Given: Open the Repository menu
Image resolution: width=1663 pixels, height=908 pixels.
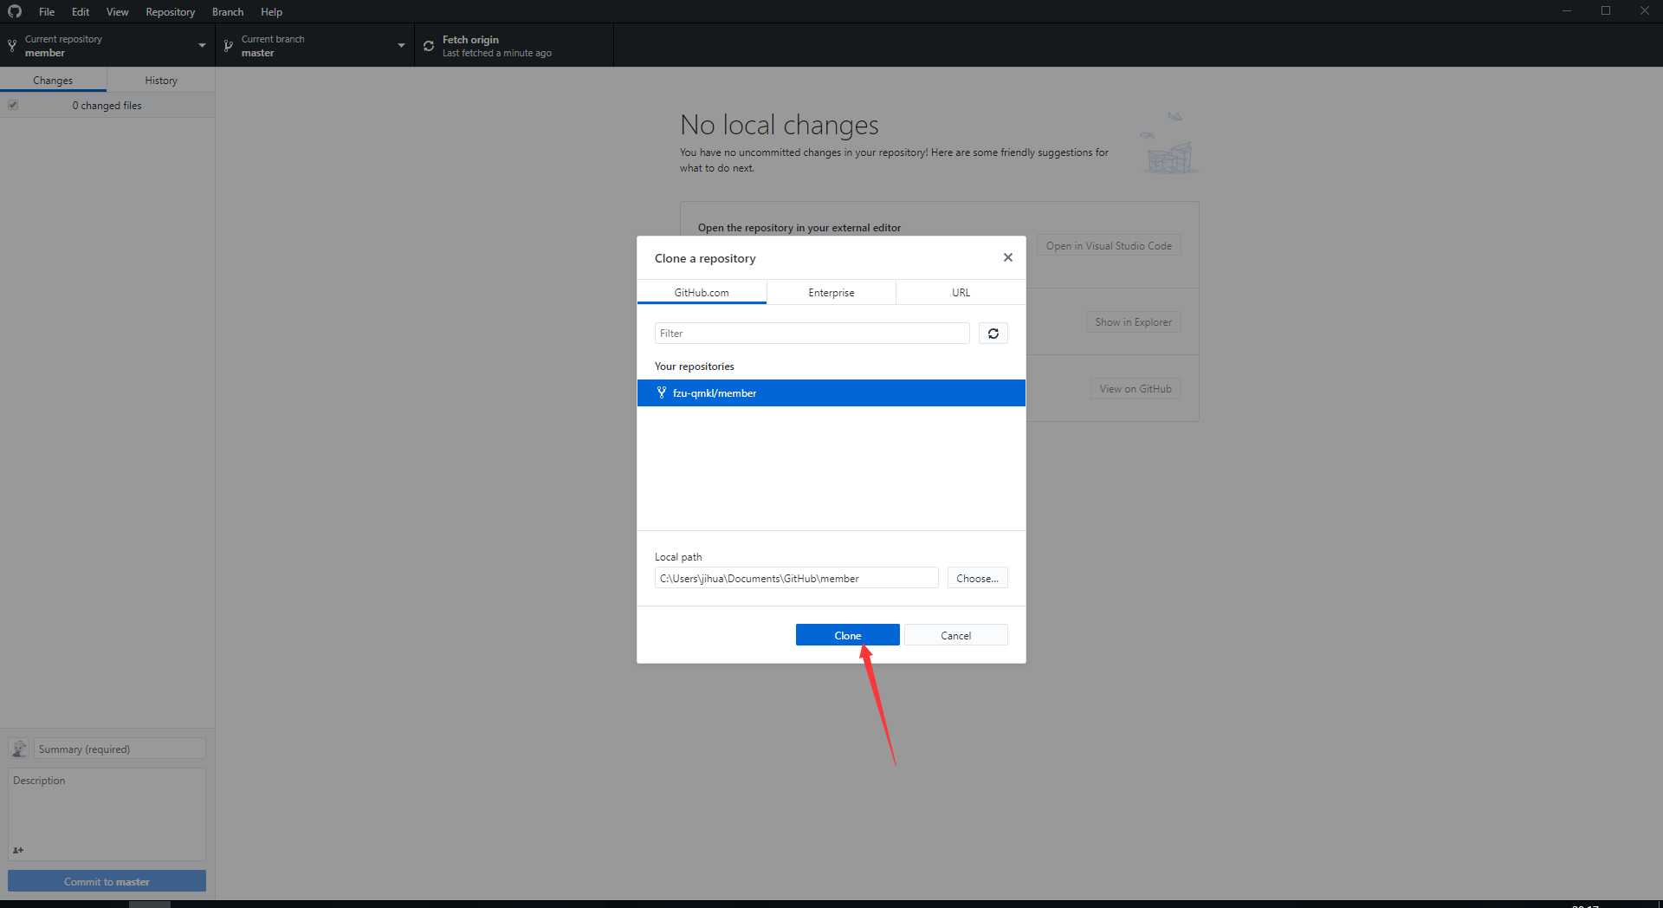Looking at the screenshot, I should [171, 11].
